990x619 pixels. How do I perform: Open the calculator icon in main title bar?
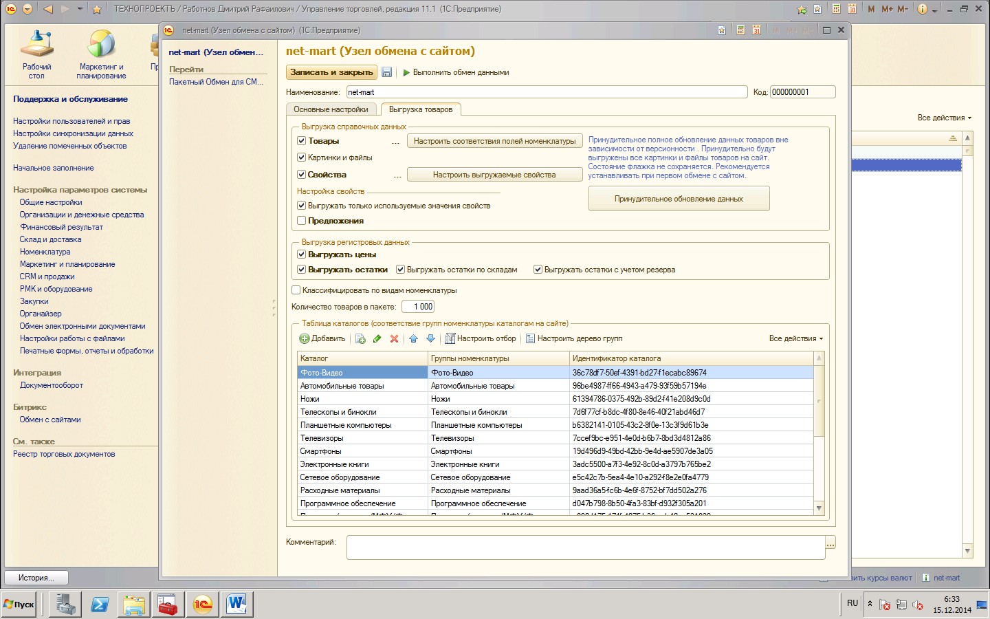click(836, 9)
